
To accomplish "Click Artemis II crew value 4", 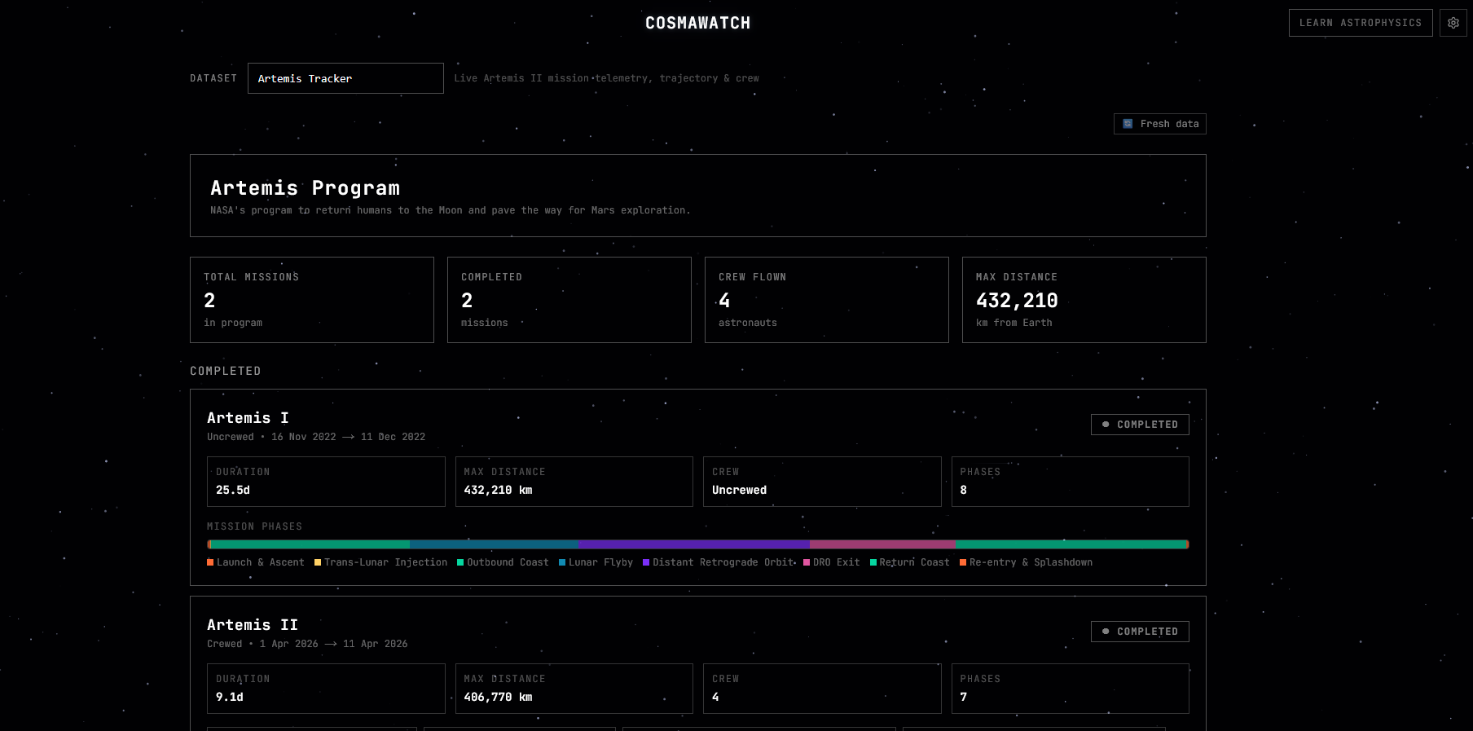I will coord(715,697).
